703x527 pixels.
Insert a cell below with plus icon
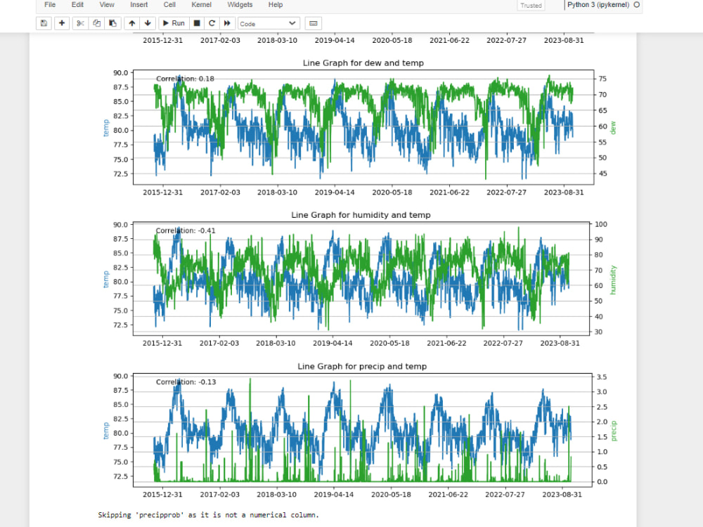pos(62,23)
